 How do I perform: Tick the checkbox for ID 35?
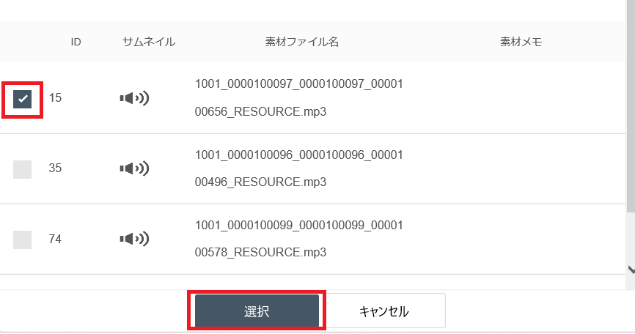pos(22,169)
